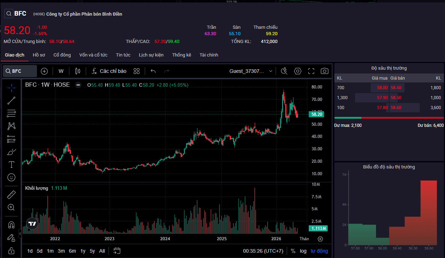Enter fullscreen chart mode

[311, 71]
